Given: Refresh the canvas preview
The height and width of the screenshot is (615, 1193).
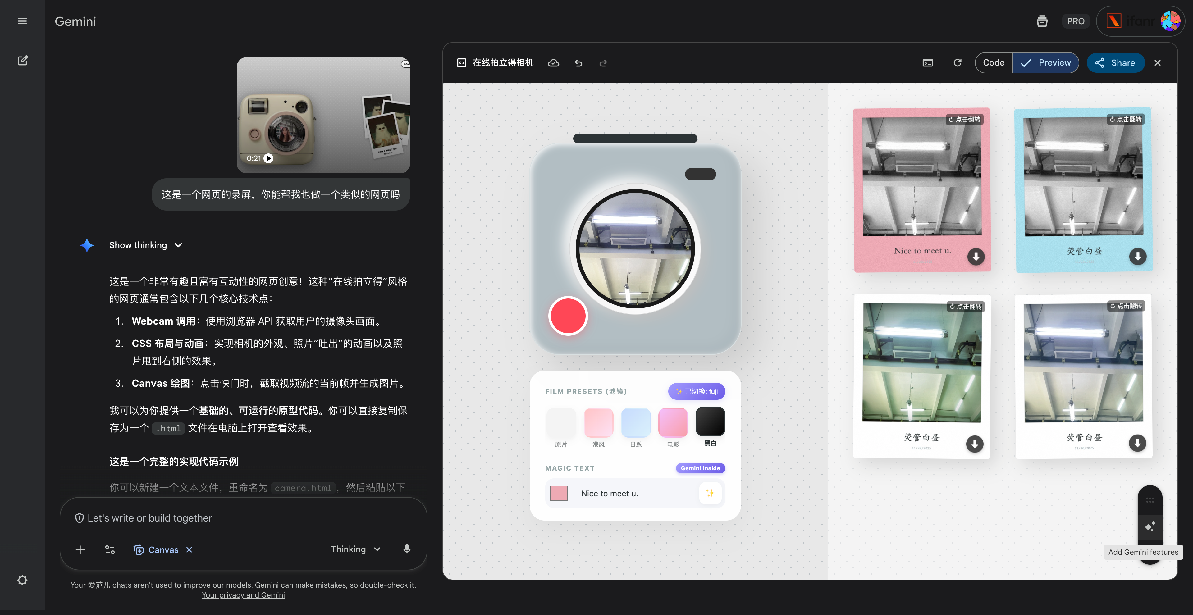Looking at the screenshot, I should pyautogui.click(x=957, y=62).
